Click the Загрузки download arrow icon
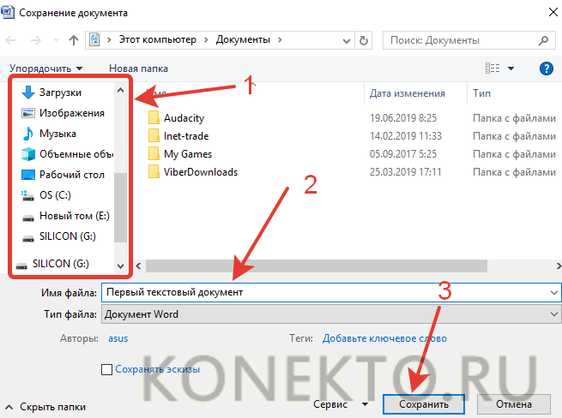This screenshot has height=418, width=562. 28,93
